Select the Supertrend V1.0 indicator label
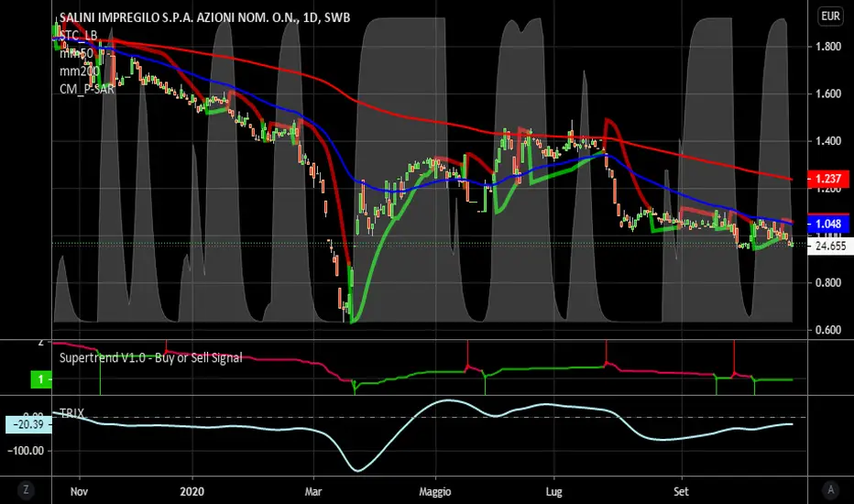Viewport: 854px width, 504px height. click(x=151, y=357)
